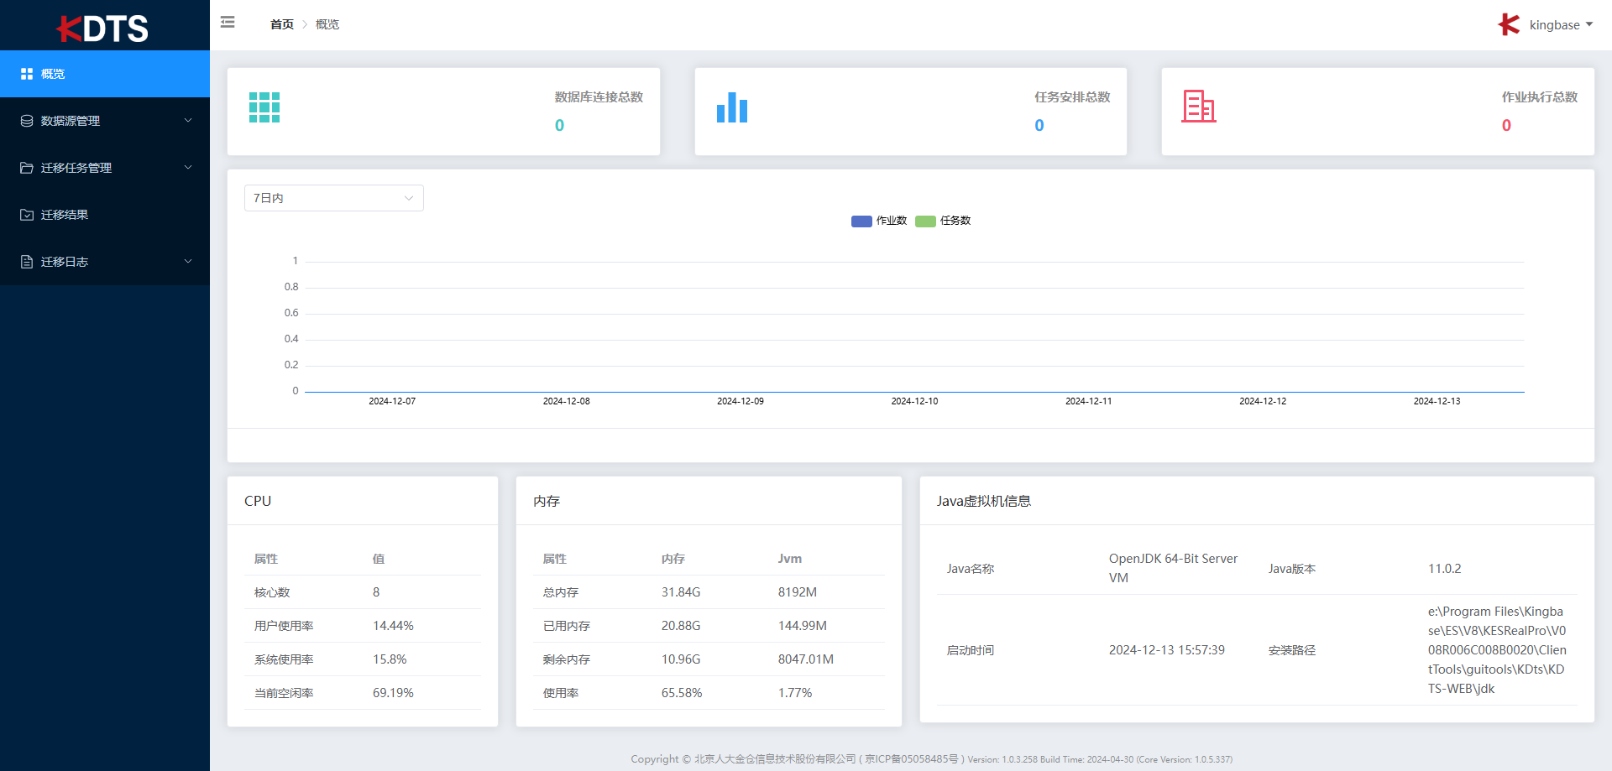Expand the 数据源管理 submenu
This screenshot has width=1612, height=771.
[x=105, y=121]
